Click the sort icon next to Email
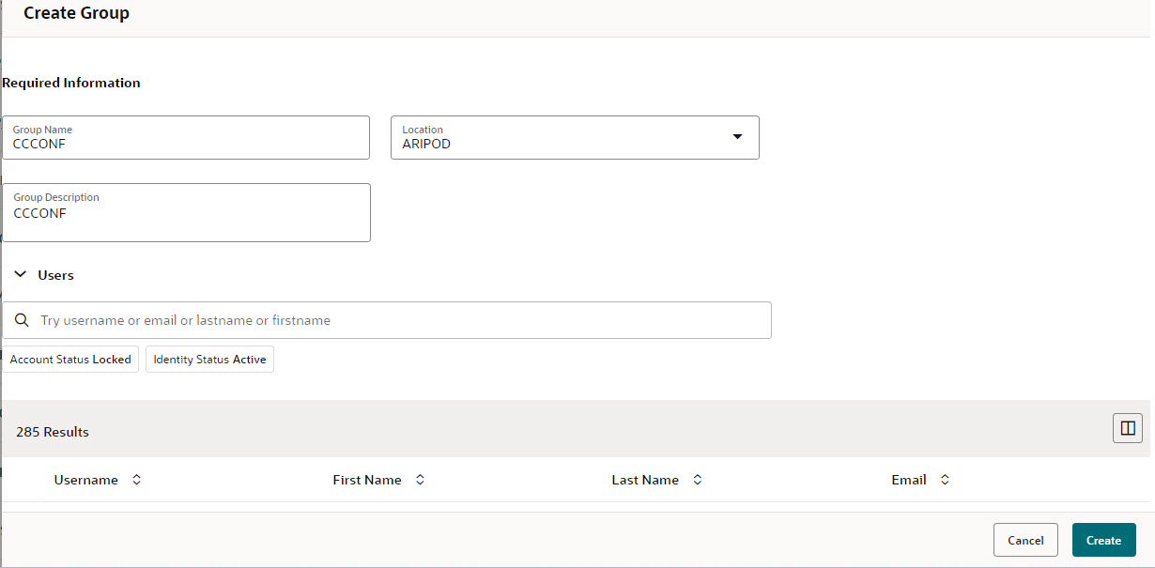Screen dimensions: 1155x568 tap(945, 479)
